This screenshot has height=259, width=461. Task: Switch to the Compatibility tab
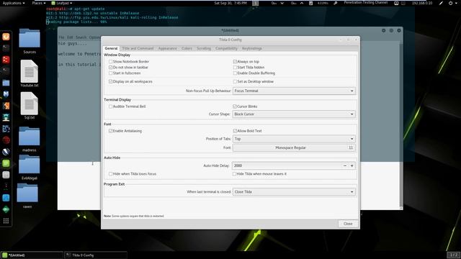coord(226,48)
